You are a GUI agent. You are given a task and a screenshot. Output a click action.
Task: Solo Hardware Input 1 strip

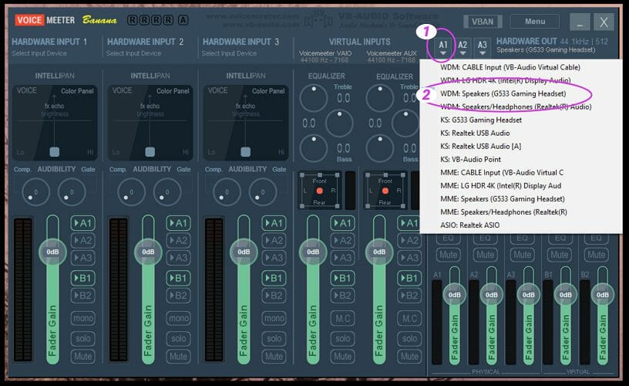point(83,338)
